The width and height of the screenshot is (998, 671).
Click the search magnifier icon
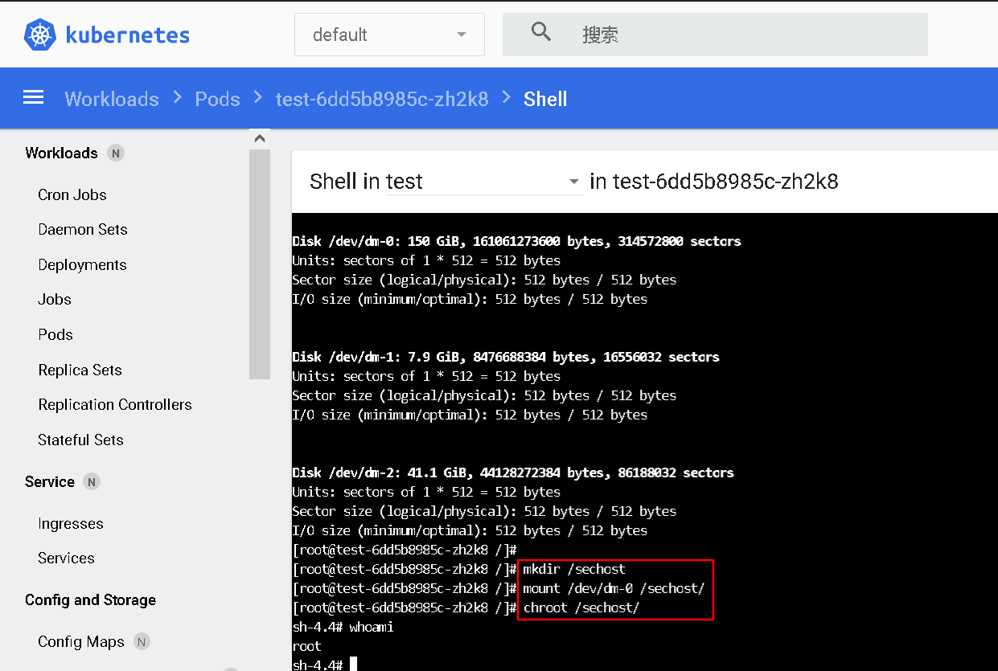coord(541,32)
